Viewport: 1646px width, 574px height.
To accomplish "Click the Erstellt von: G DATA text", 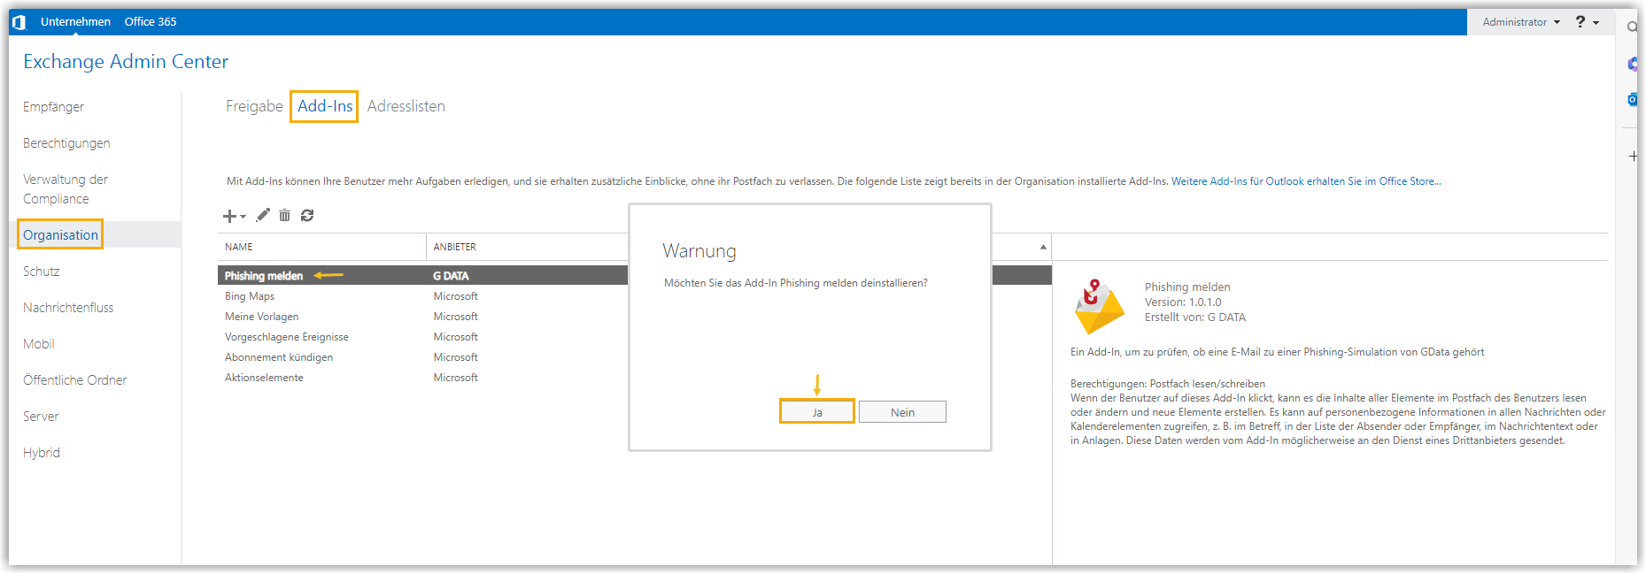I will [1194, 318].
